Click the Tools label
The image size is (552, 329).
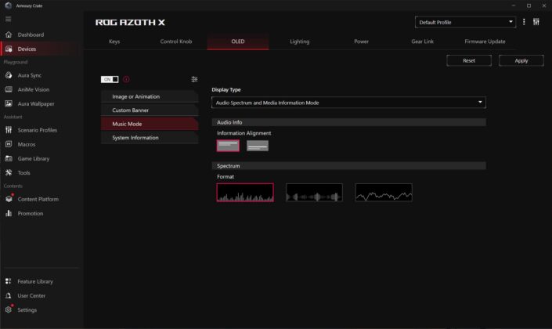24,172
